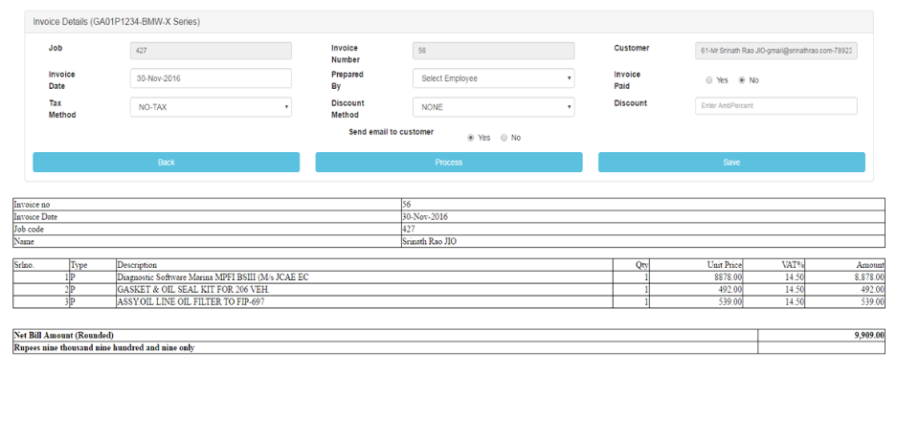Set Invoice Paid to Yes
897x442 pixels.
pyautogui.click(x=708, y=80)
